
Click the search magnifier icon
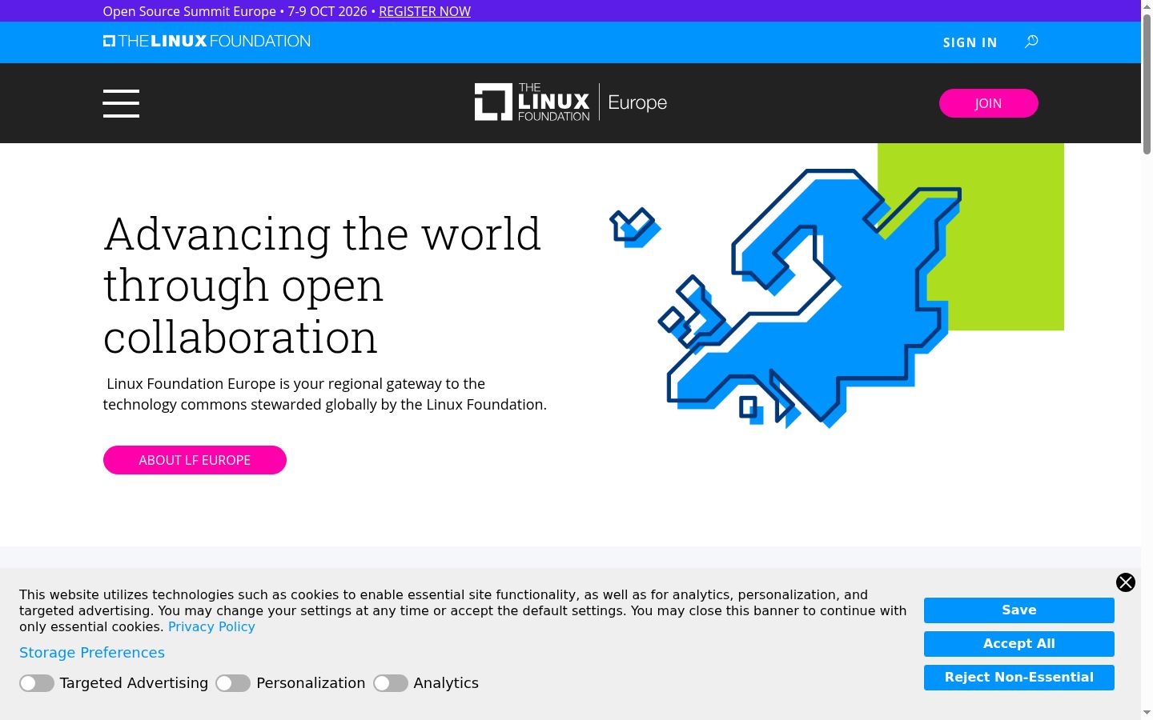[x=1031, y=42]
